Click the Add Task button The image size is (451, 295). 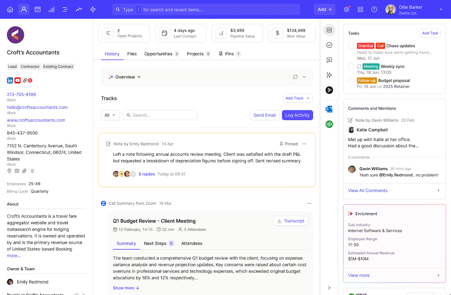click(x=430, y=33)
